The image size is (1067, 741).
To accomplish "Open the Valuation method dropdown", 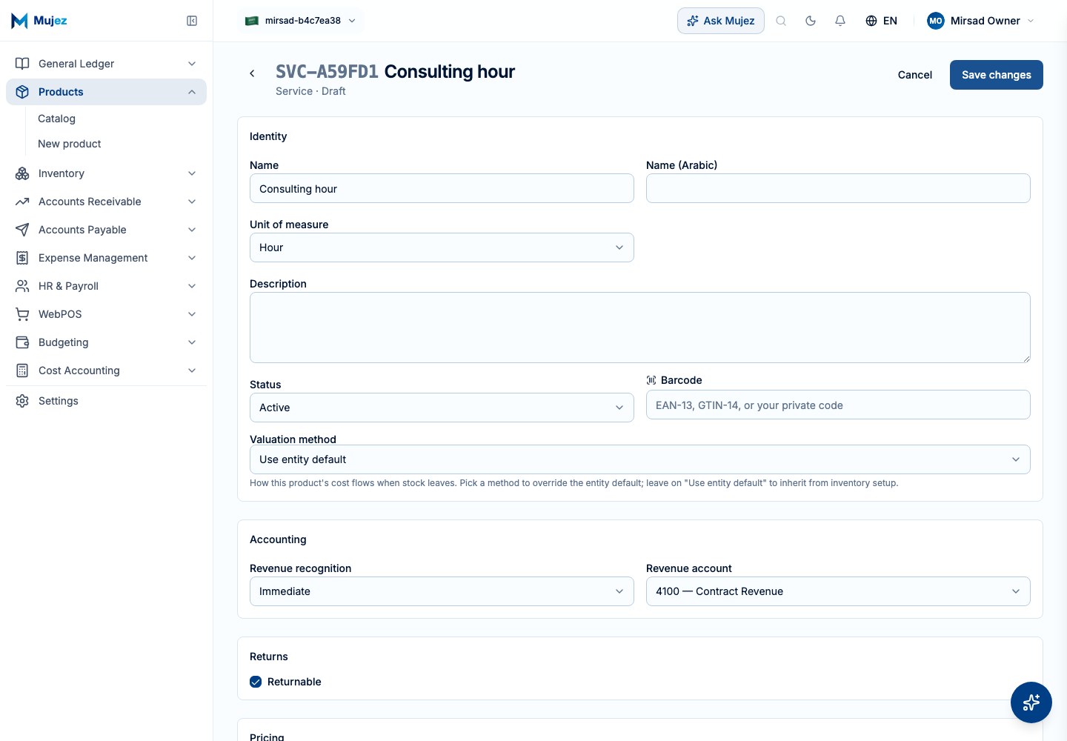I will pos(640,459).
